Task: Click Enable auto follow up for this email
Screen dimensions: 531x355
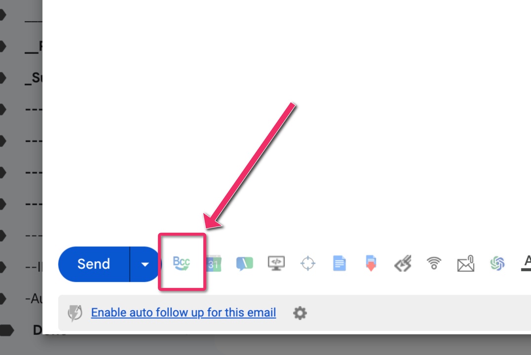Action: pyautogui.click(x=183, y=313)
